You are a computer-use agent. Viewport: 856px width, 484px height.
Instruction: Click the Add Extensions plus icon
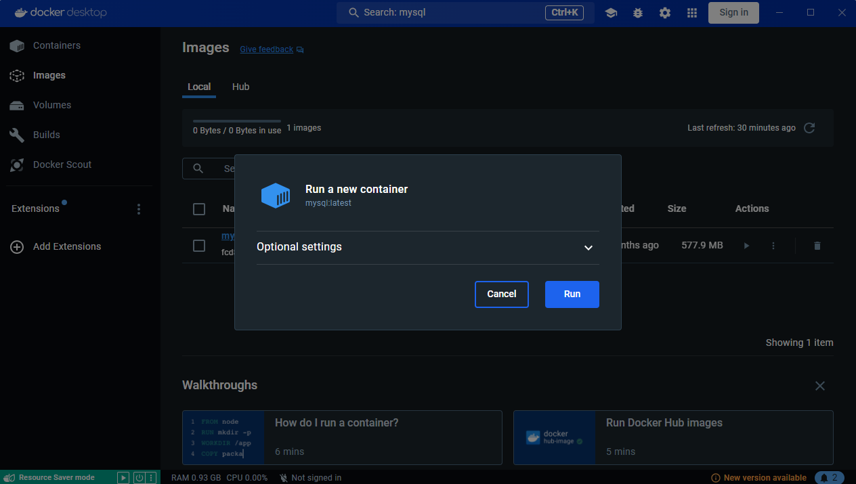(x=17, y=247)
